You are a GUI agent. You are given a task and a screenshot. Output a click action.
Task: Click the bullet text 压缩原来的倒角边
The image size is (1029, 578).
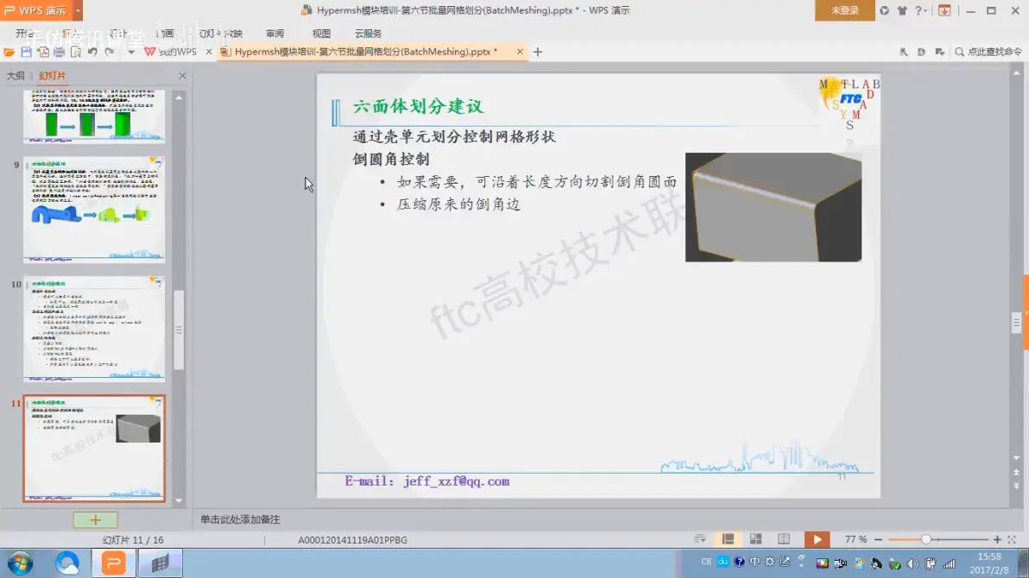[458, 204]
